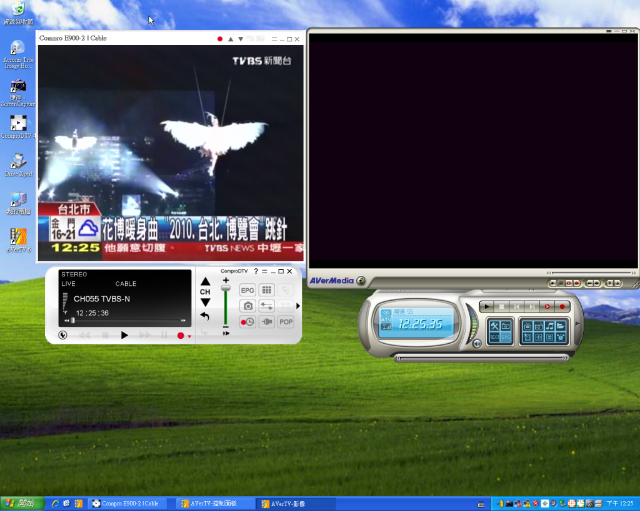Click the AVerTV snapshot camera icon
Screen dimensions: 640x511
[x=506, y=326]
